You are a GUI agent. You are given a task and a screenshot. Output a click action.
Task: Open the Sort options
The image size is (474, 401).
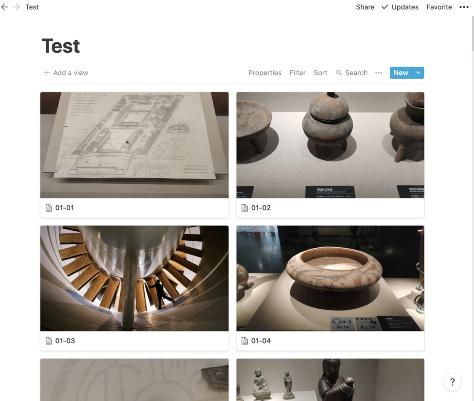[x=320, y=73]
